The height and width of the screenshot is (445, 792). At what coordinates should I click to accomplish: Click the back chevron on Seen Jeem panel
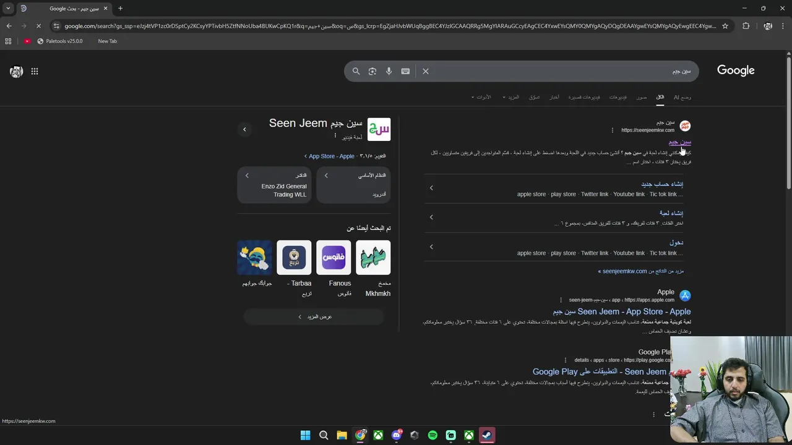point(244,129)
